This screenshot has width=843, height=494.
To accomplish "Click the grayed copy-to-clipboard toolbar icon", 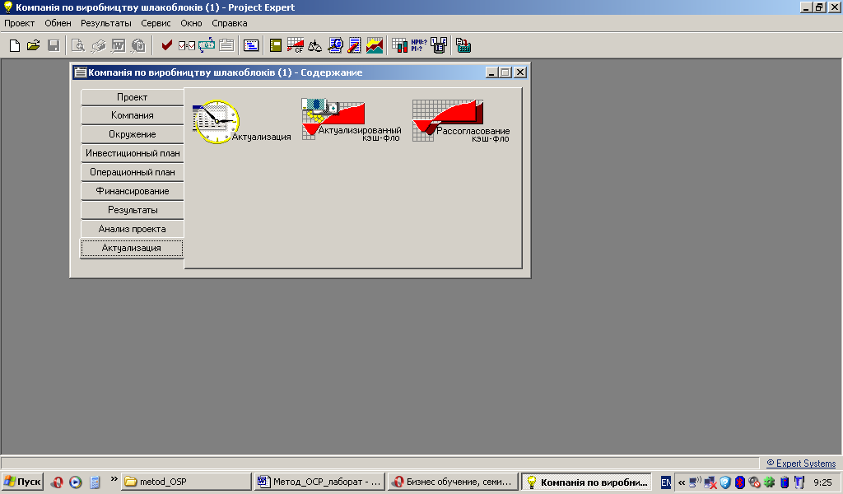I will (x=138, y=45).
